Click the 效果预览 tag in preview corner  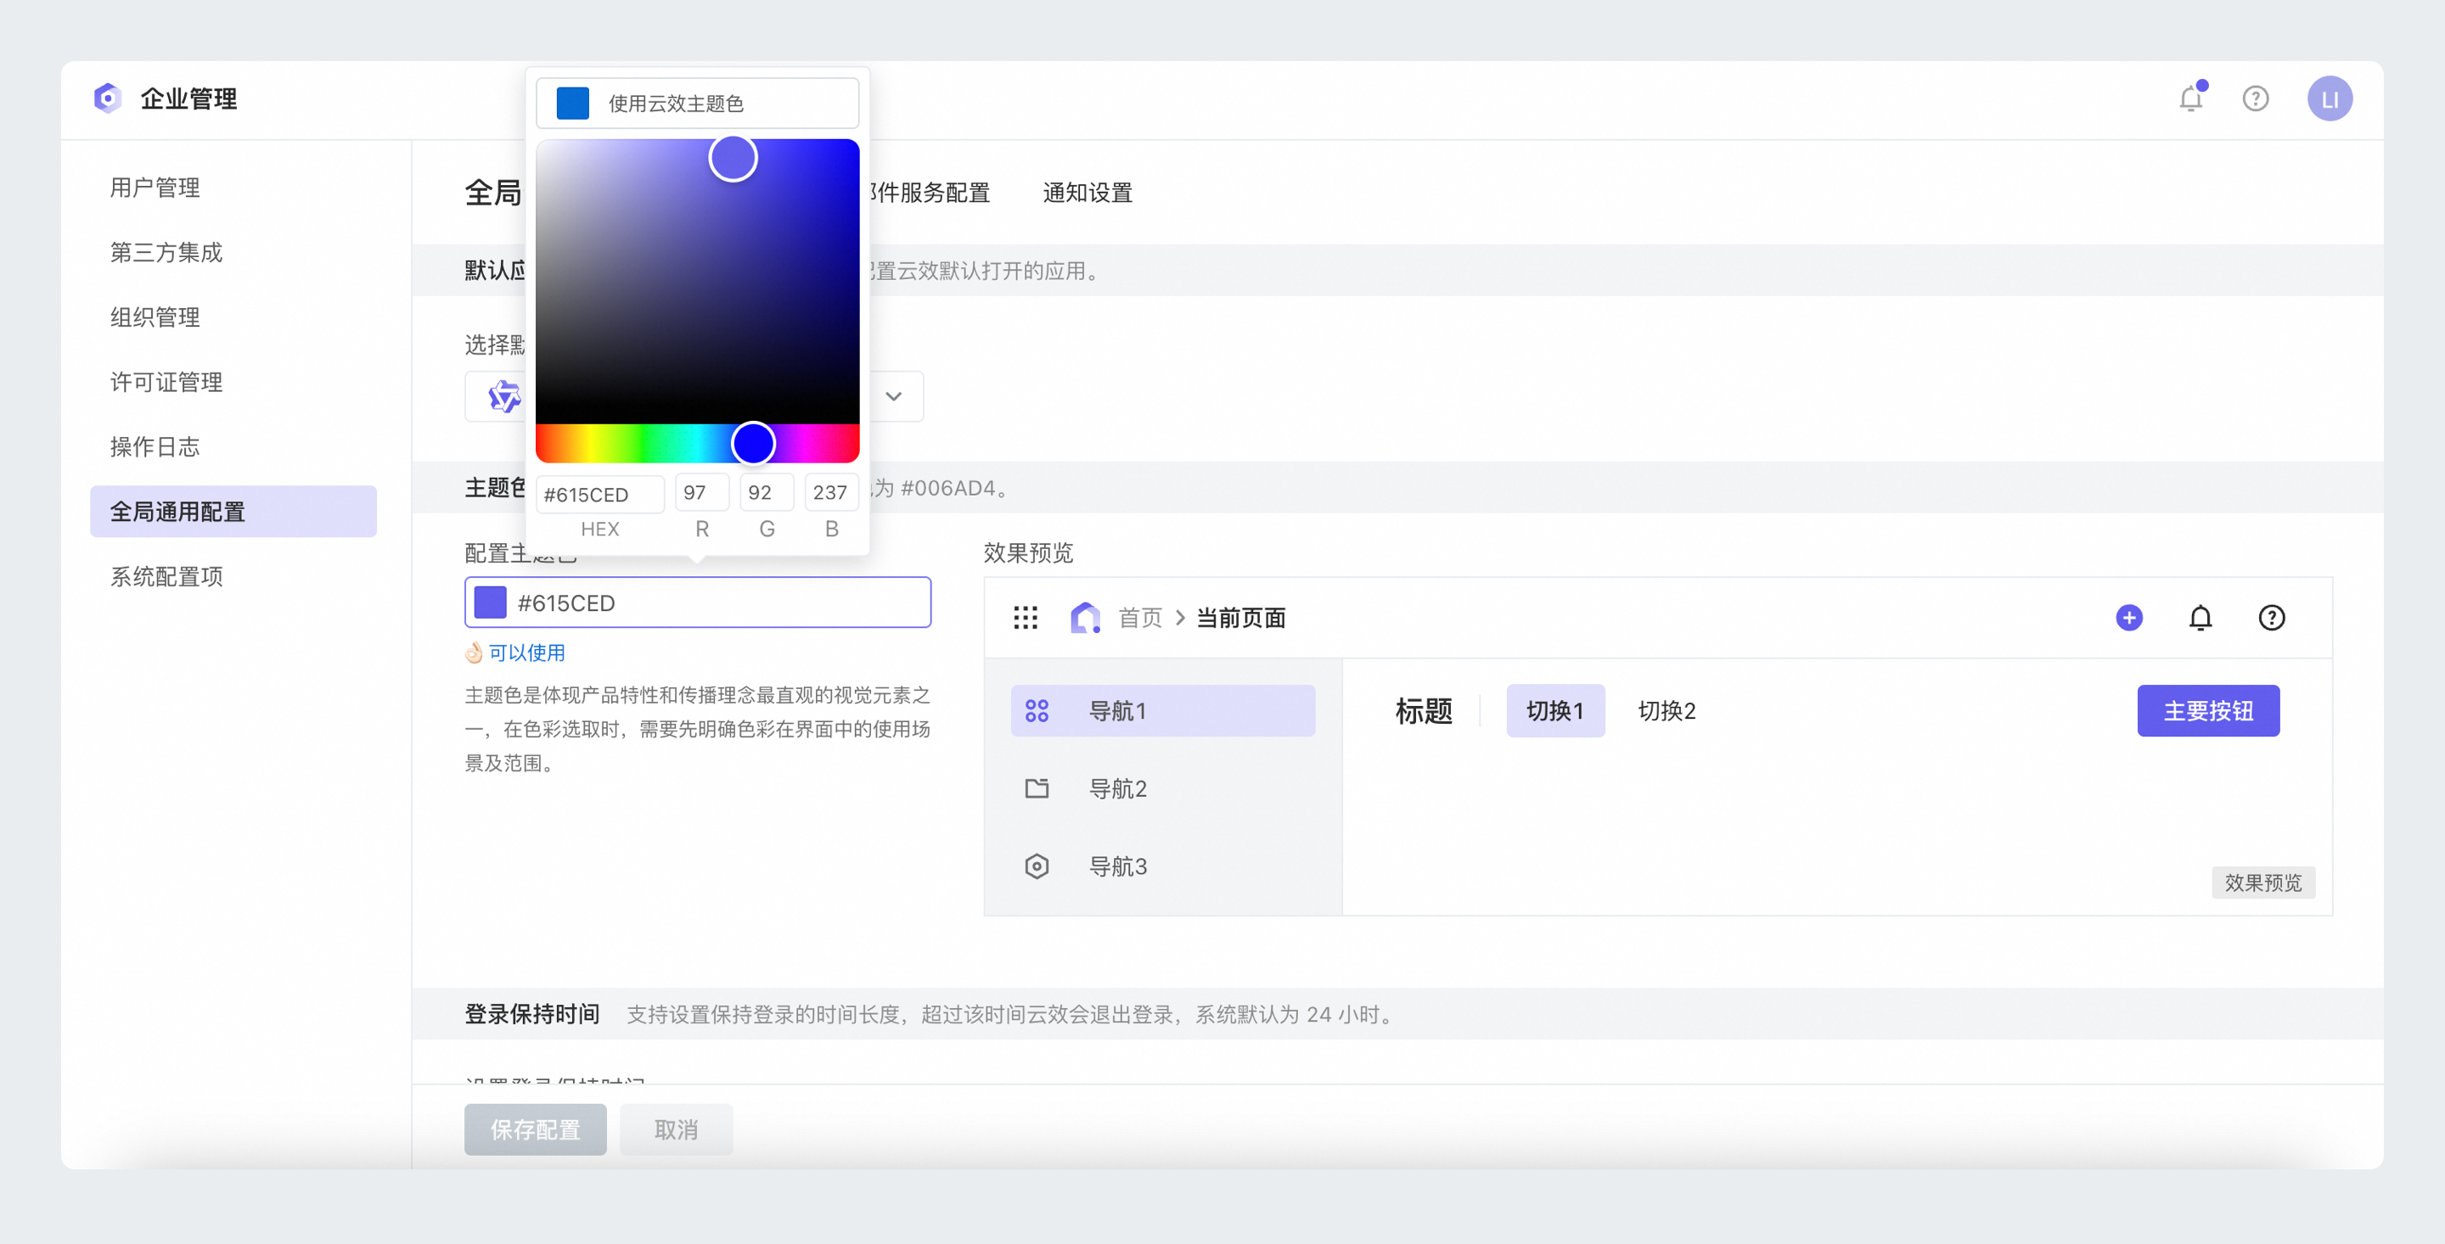2262,883
